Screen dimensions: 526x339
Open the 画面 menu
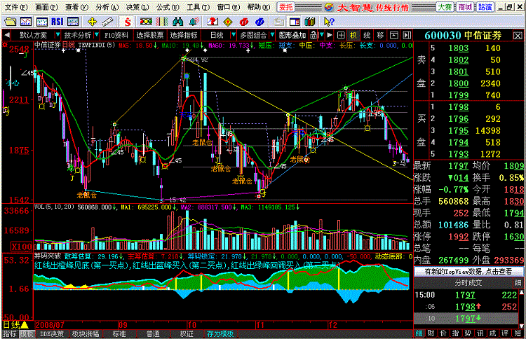click(x=46, y=7)
